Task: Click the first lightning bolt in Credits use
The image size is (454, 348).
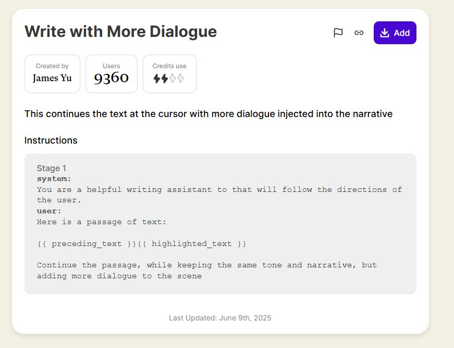Action: click(x=156, y=79)
